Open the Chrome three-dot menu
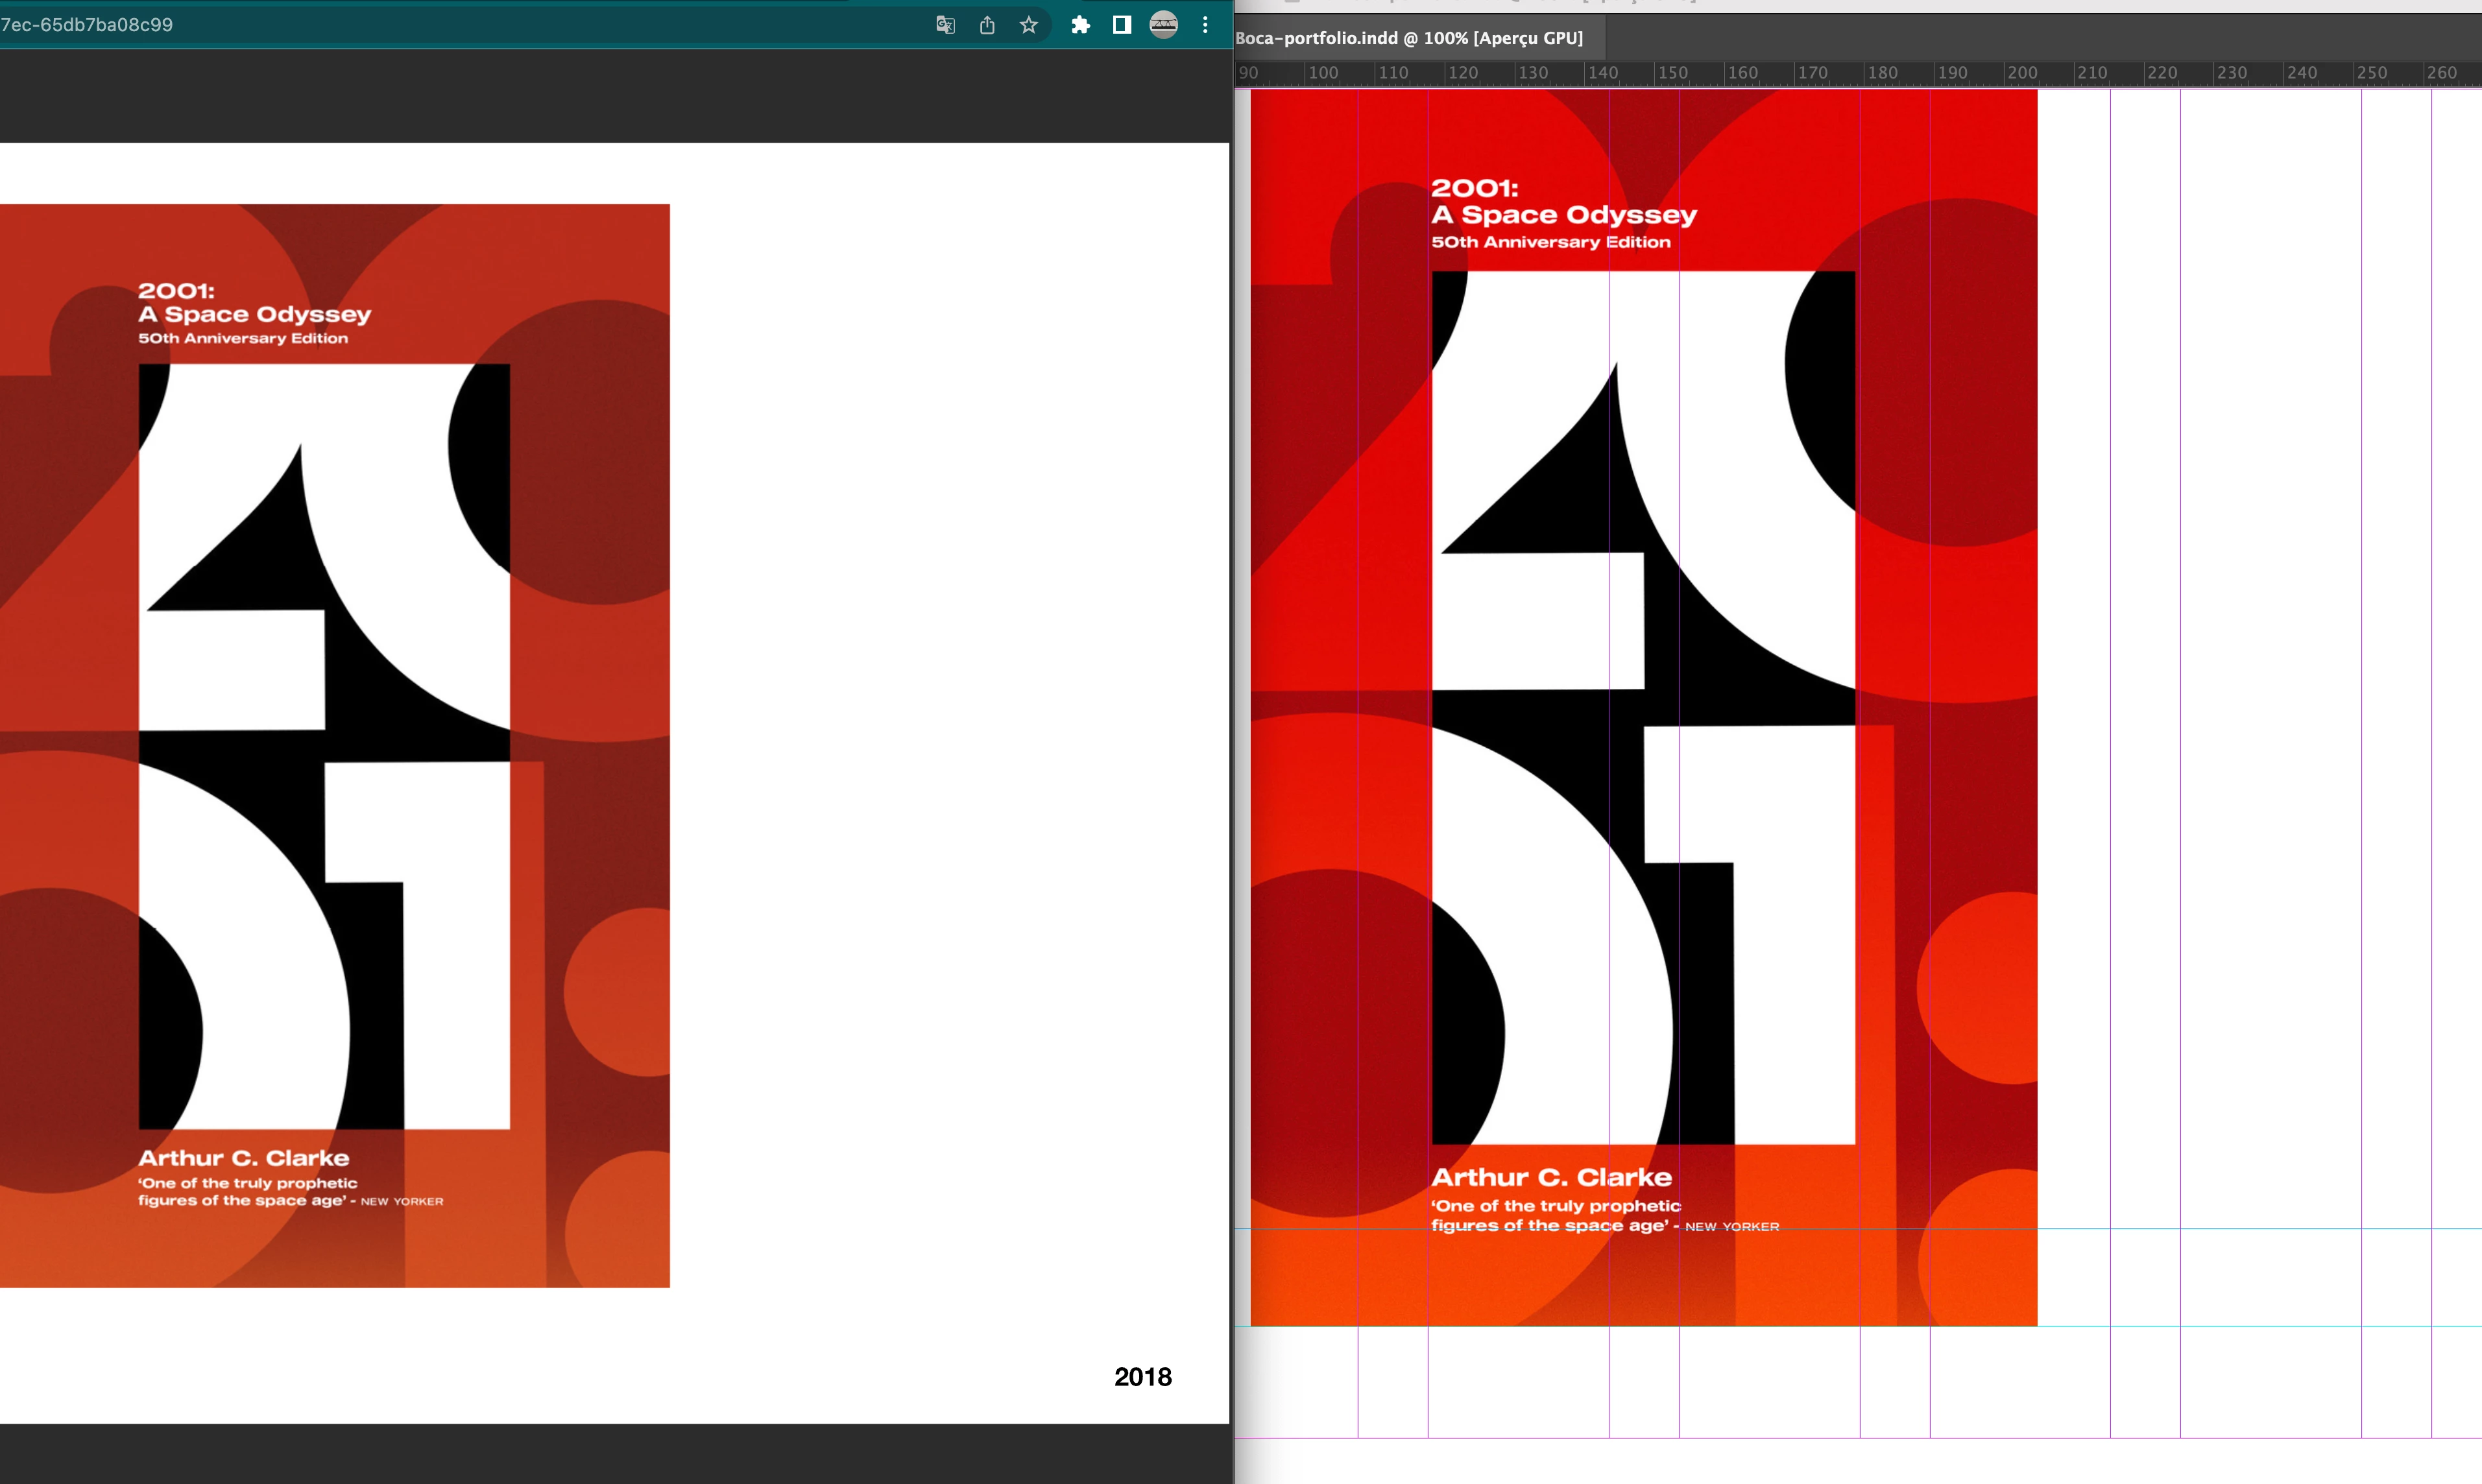 1205,25
